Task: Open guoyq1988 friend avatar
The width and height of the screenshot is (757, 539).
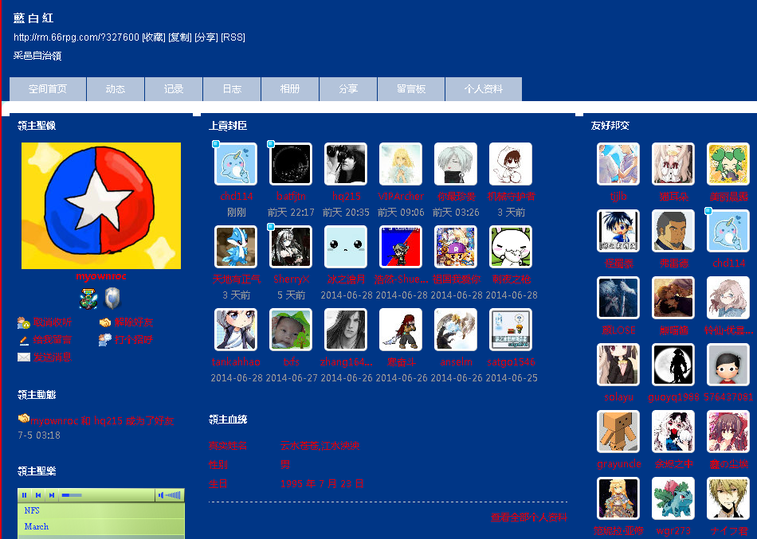Action: click(x=673, y=365)
